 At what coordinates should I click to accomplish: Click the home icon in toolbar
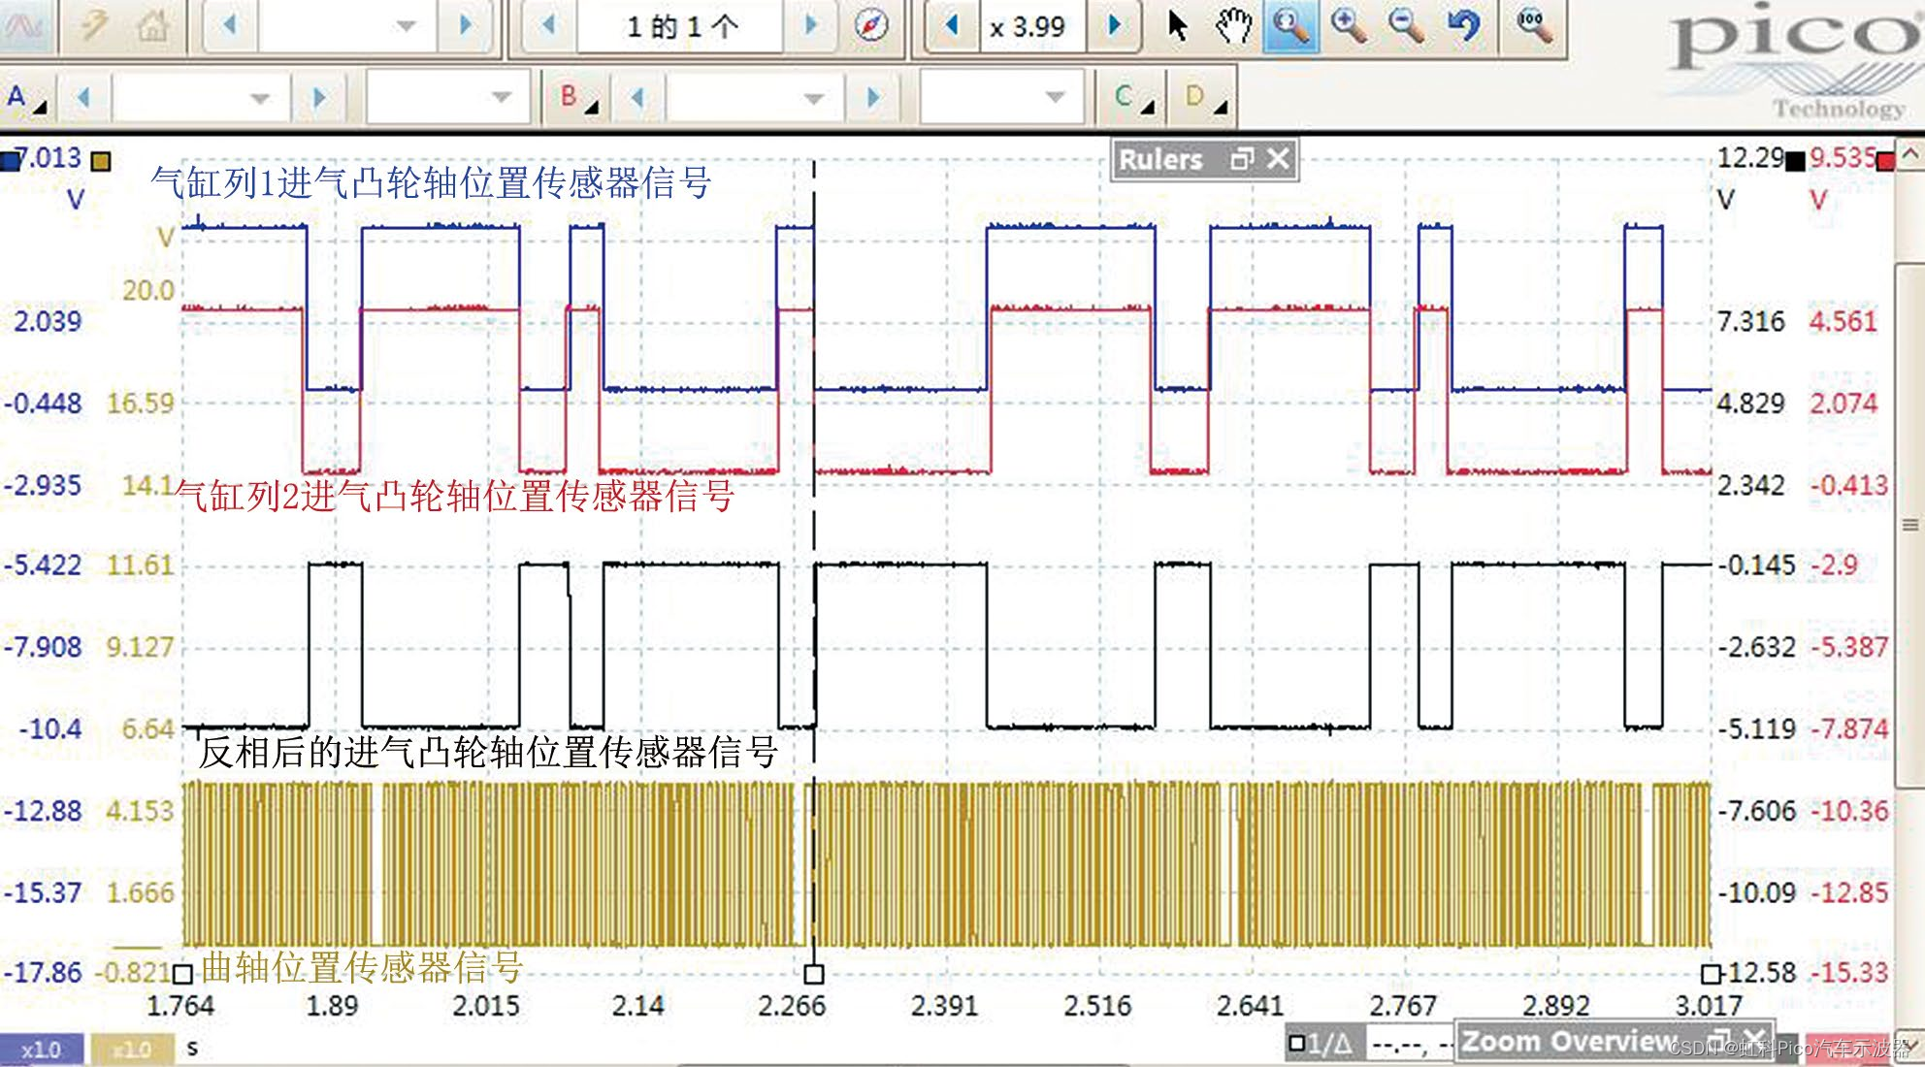(152, 26)
